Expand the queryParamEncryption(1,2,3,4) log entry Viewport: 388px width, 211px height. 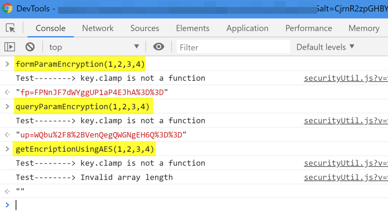tap(7, 106)
